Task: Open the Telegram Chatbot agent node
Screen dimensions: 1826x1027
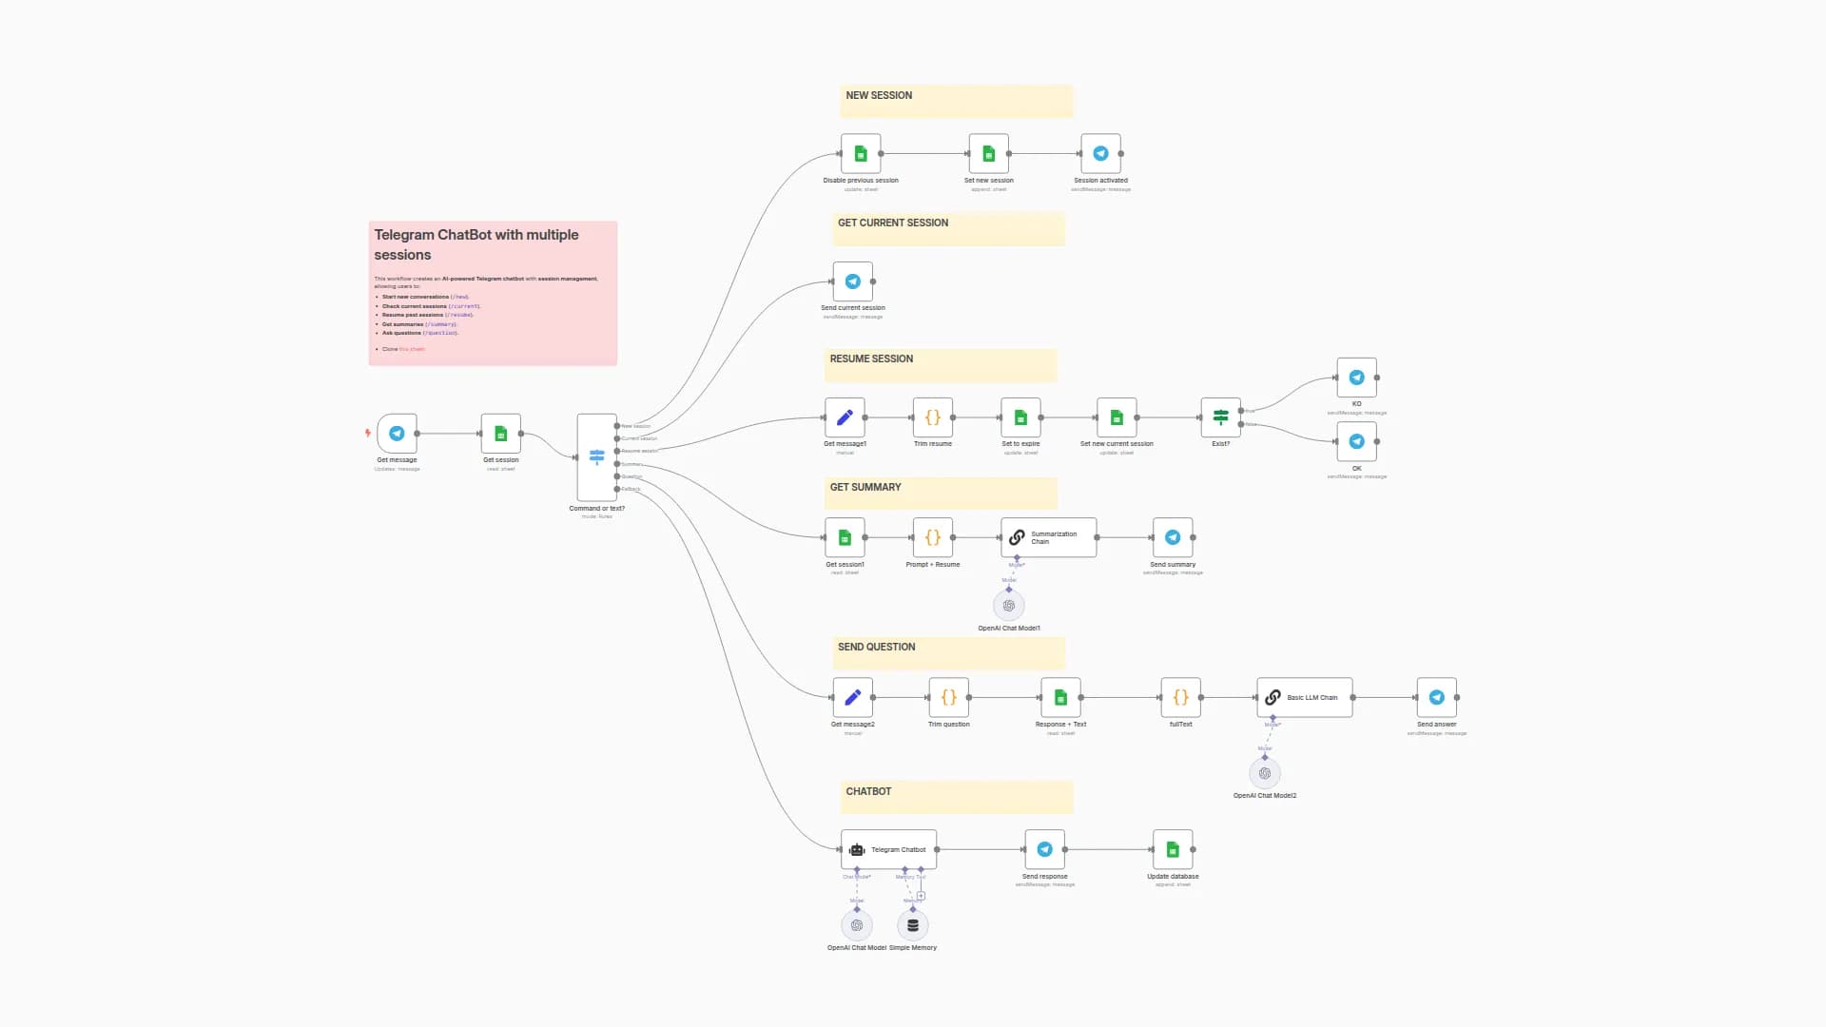Action: point(889,849)
